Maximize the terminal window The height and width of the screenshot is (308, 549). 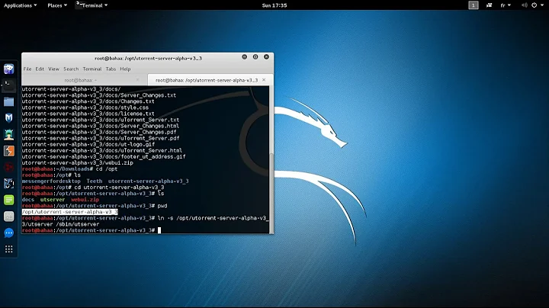tap(255, 56)
